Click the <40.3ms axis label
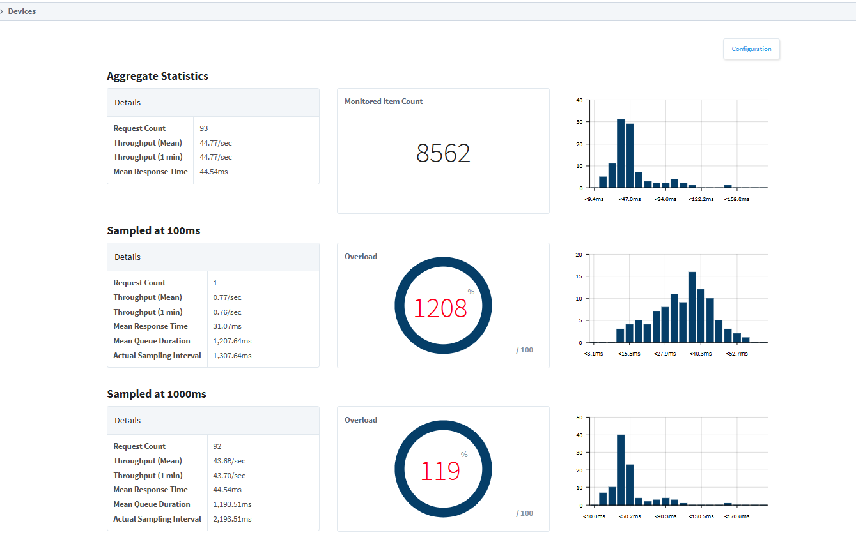 pyautogui.click(x=701, y=354)
